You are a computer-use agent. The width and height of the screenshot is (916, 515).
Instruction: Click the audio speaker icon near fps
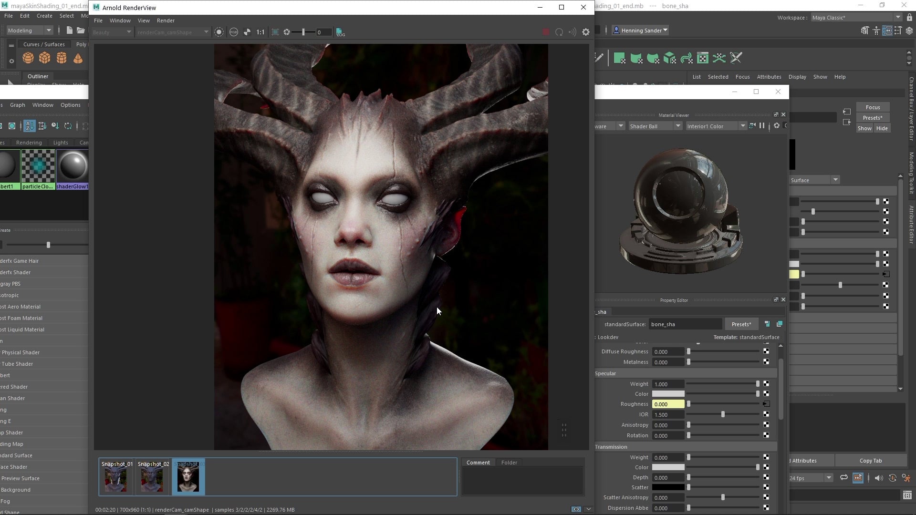coord(878,478)
